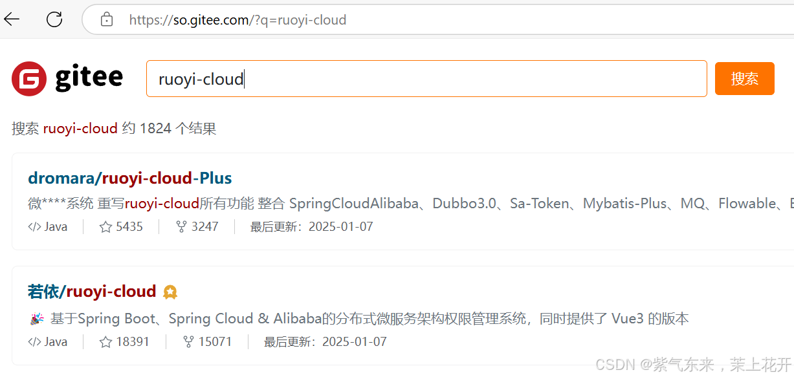Click the Java language icon under dromara repo
This screenshot has height=377, width=794.
click(34, 226)
